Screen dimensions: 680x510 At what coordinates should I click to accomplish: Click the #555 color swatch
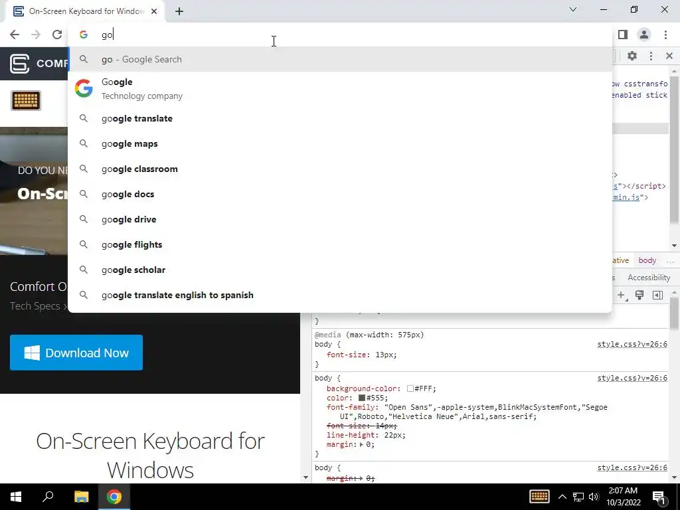[362, 398]
